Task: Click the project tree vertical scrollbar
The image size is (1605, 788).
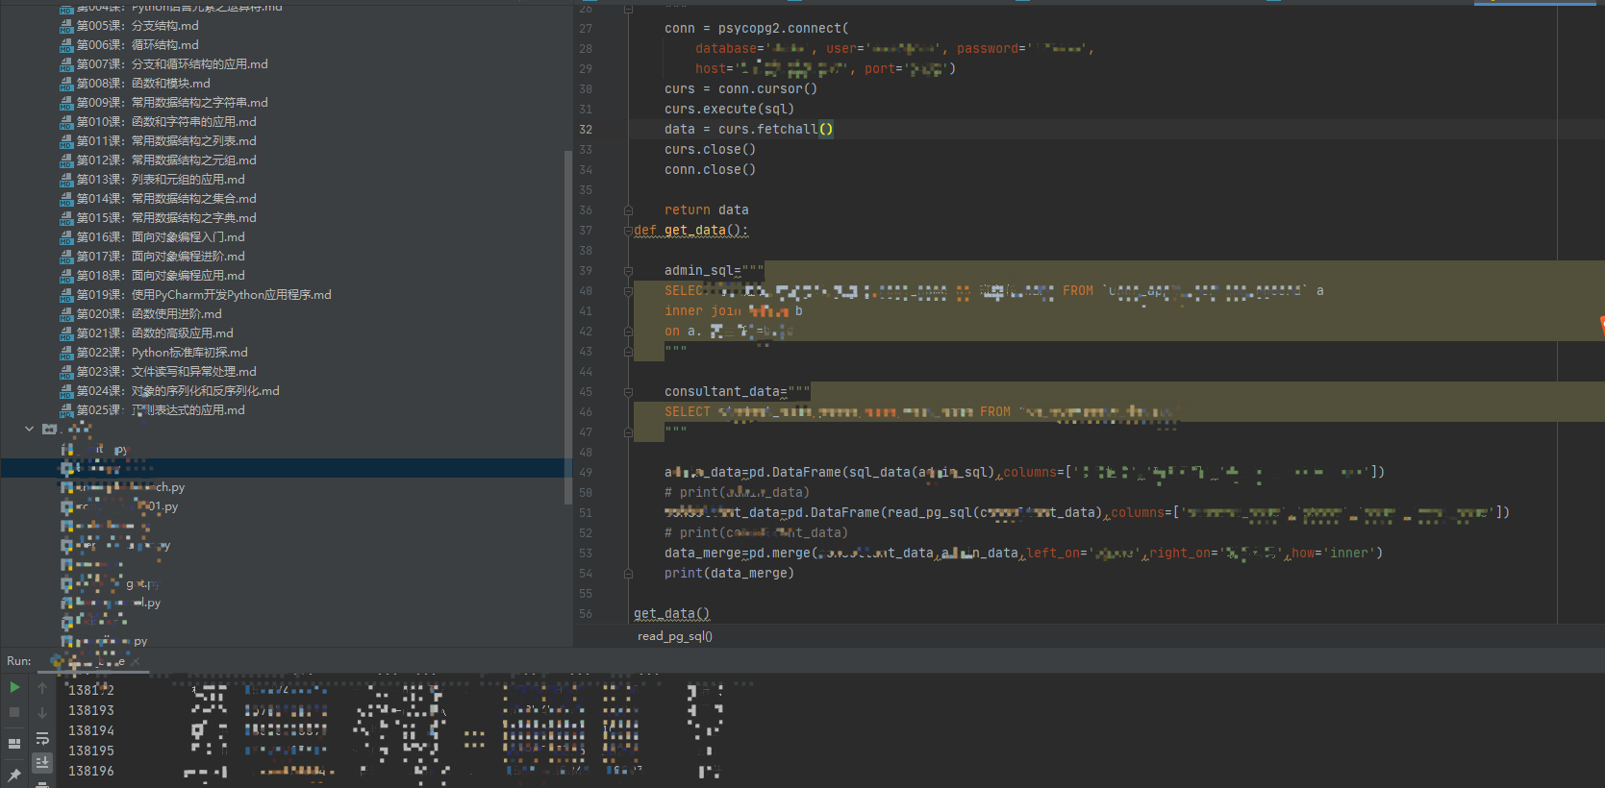Action: pos(568,327)
